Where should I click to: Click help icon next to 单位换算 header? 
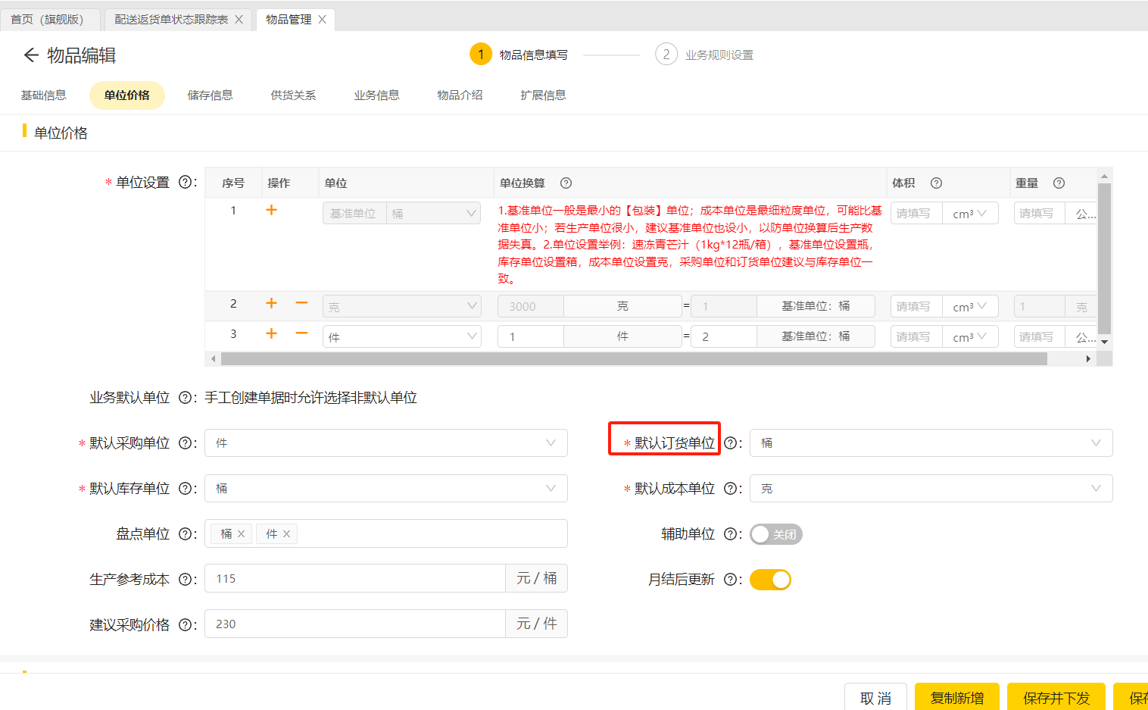point(566,183)
